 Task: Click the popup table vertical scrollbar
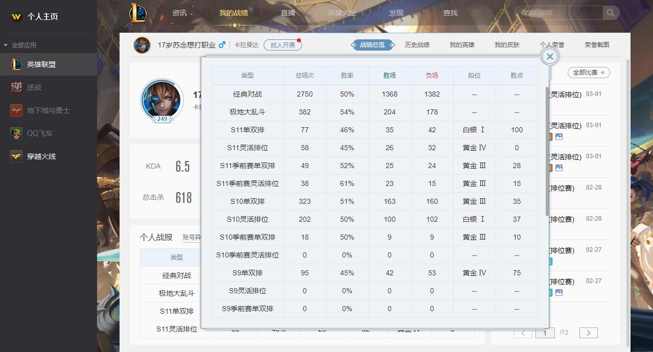(x=547, y=151)
